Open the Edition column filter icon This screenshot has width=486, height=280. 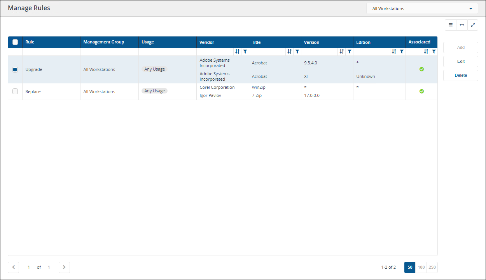coord(402,51)
